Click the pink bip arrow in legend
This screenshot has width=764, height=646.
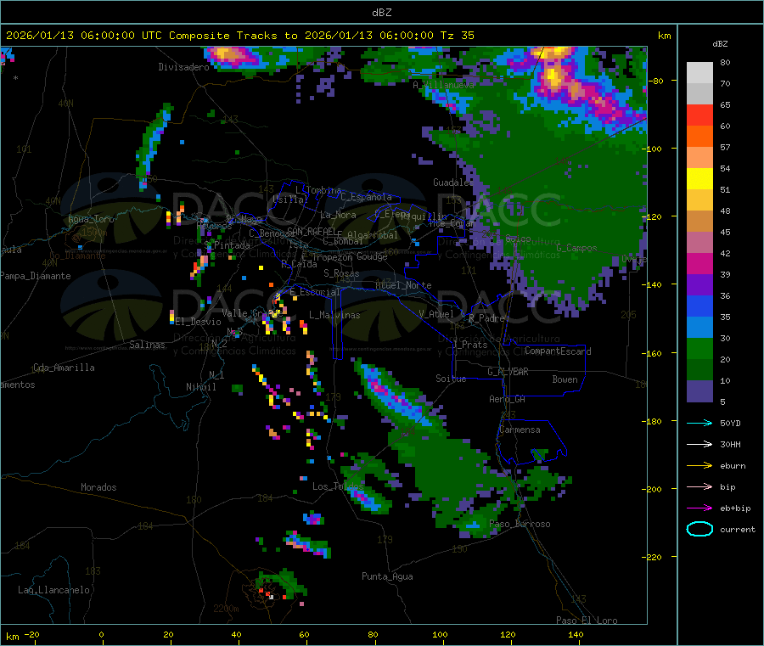699,486
